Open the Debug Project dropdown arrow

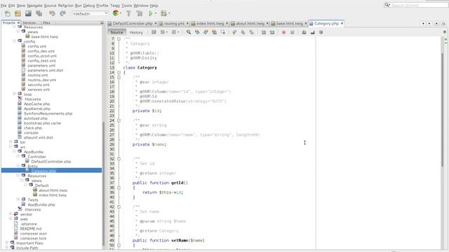(x=169, y=13)
